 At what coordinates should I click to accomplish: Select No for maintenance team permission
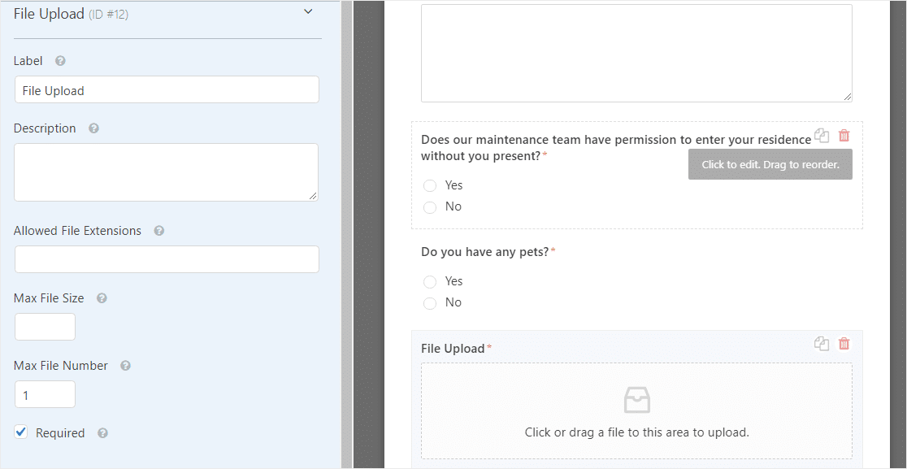(430, 207)
